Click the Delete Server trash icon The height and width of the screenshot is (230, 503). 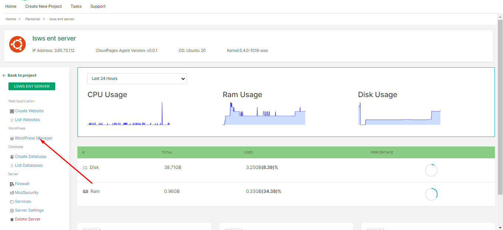pyautogui.click(x=11, y=219)
